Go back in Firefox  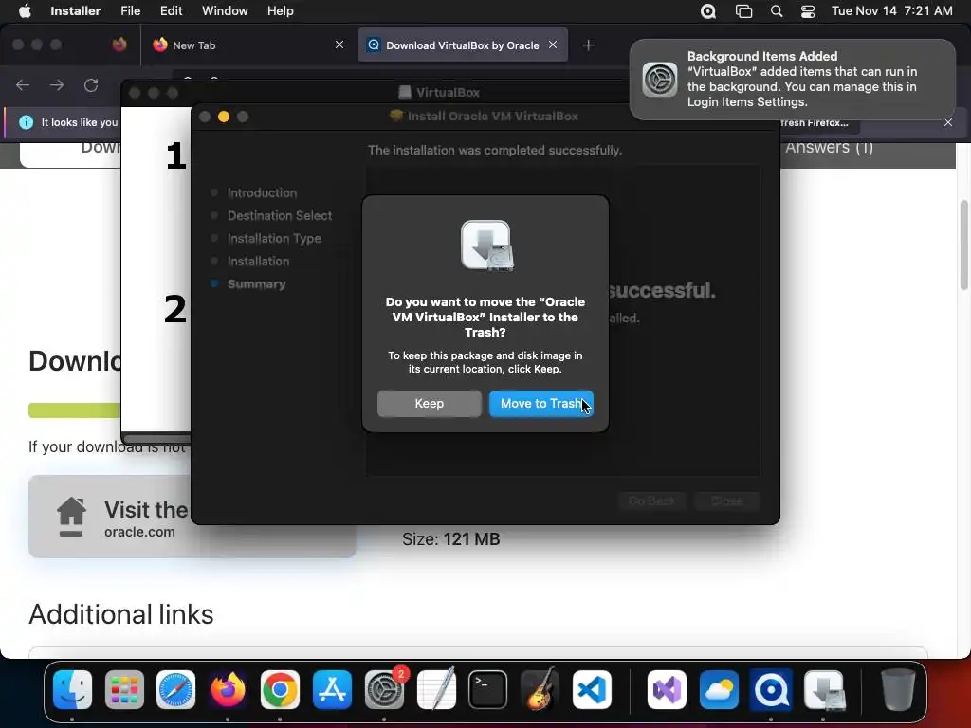pos(23,84)
